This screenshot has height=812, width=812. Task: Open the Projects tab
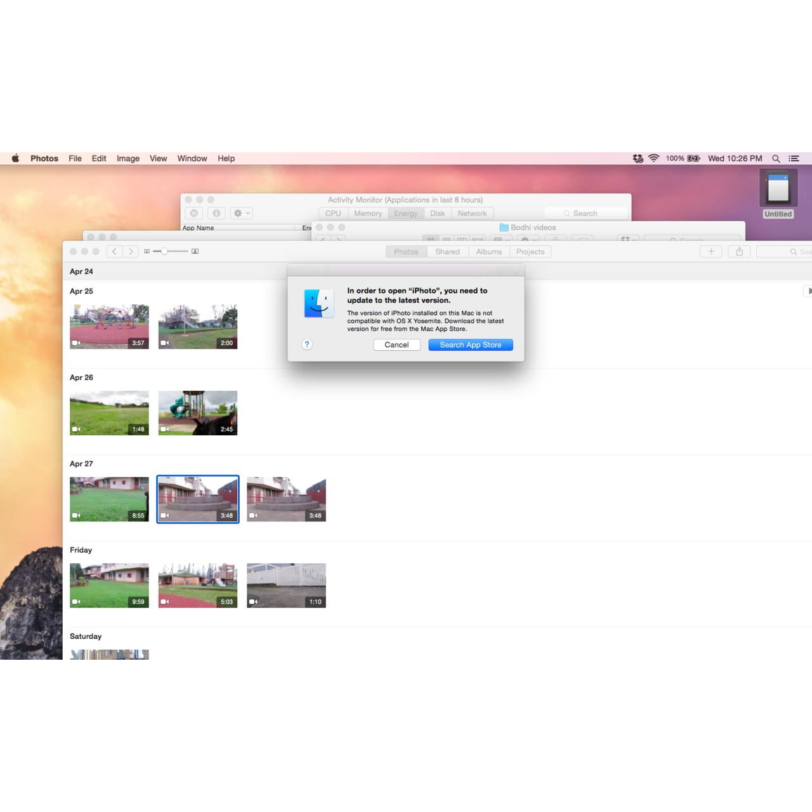click(530, 252)
